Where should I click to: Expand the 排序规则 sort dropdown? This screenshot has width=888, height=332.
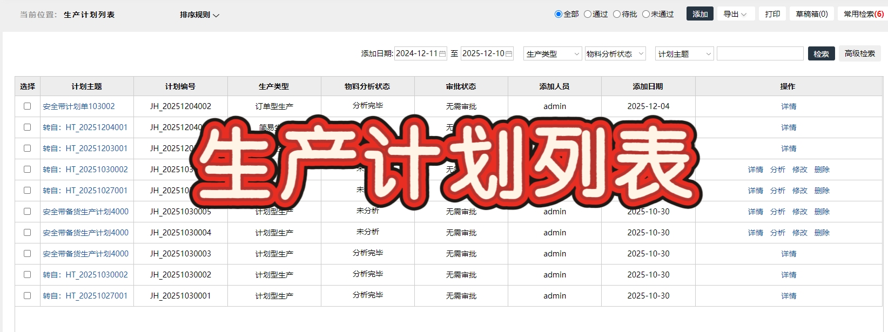[200, 15]
